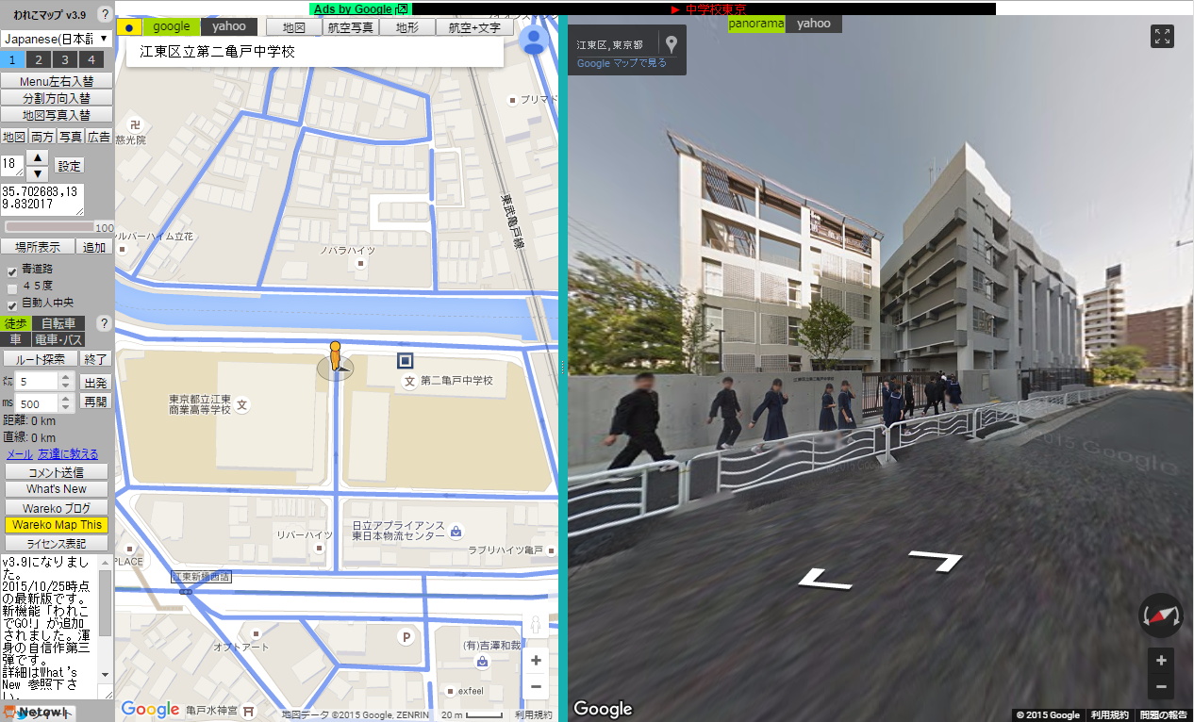The width and height of the screenshot is (1194, 722).
Task: Open help icon beside travel modes
Action: coord(105,323)
